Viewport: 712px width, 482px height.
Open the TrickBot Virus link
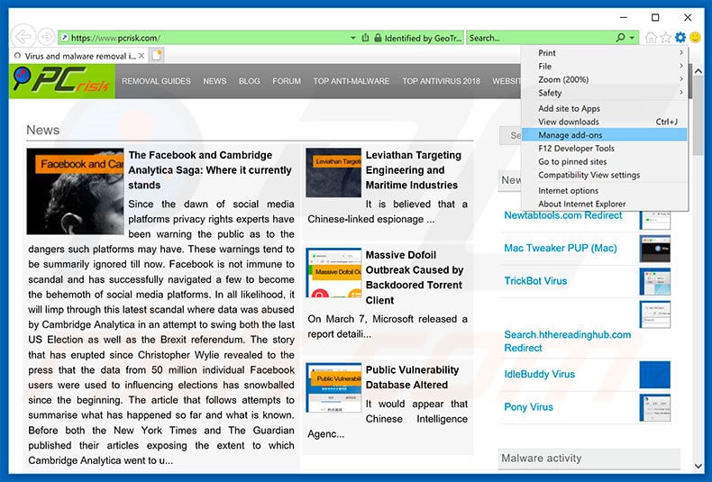click(535, 281)
